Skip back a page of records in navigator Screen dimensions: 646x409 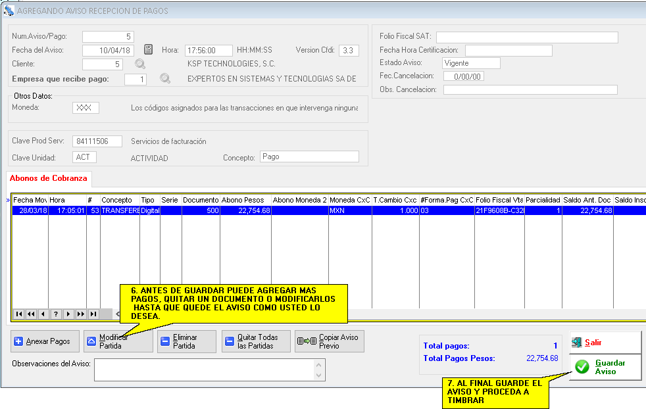[31, 314]
